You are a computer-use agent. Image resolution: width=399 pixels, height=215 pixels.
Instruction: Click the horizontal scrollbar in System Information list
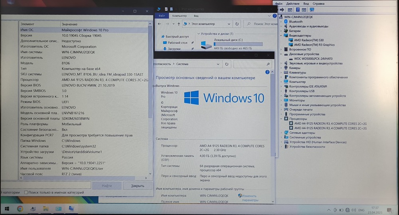[x=79, y=178]
